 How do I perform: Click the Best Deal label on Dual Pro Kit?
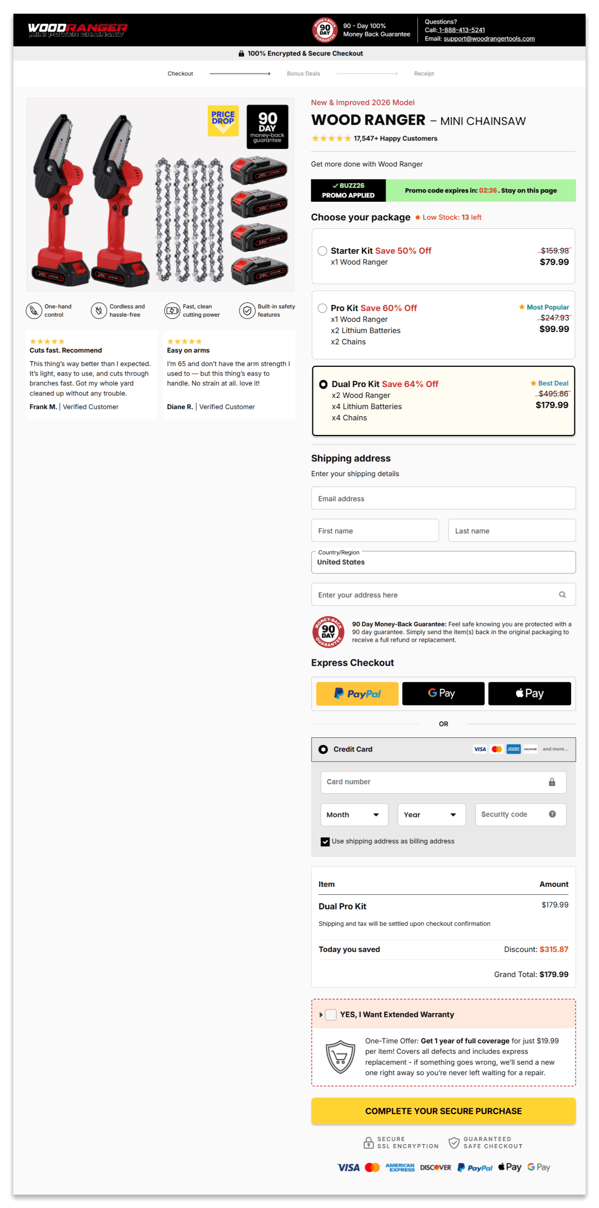[x=549, y=383]
